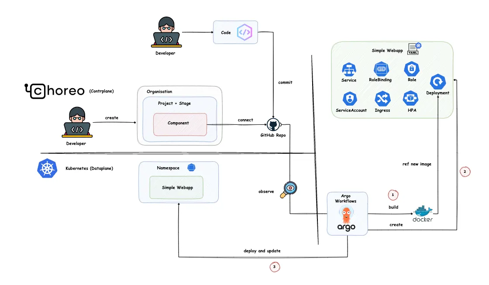The width and height of the screenshot is (489, 285).
Task: Click the 'docker' wordmark text
Action: coord(423,220)
